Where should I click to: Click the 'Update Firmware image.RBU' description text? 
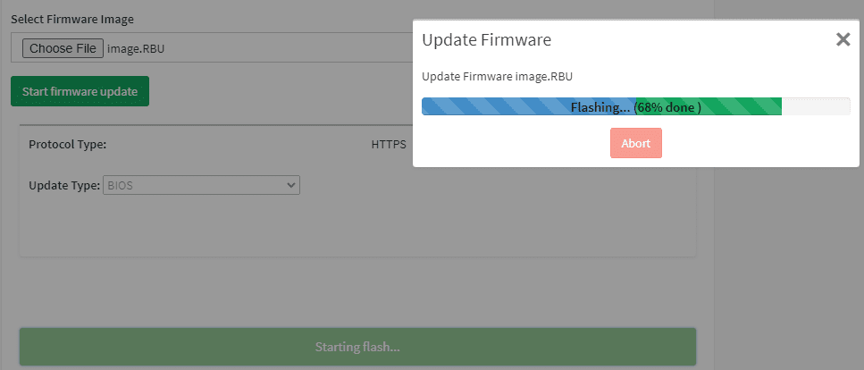point(497,77)
